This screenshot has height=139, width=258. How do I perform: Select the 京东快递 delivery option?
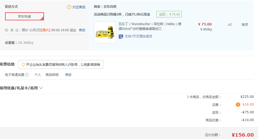[24, 16]
